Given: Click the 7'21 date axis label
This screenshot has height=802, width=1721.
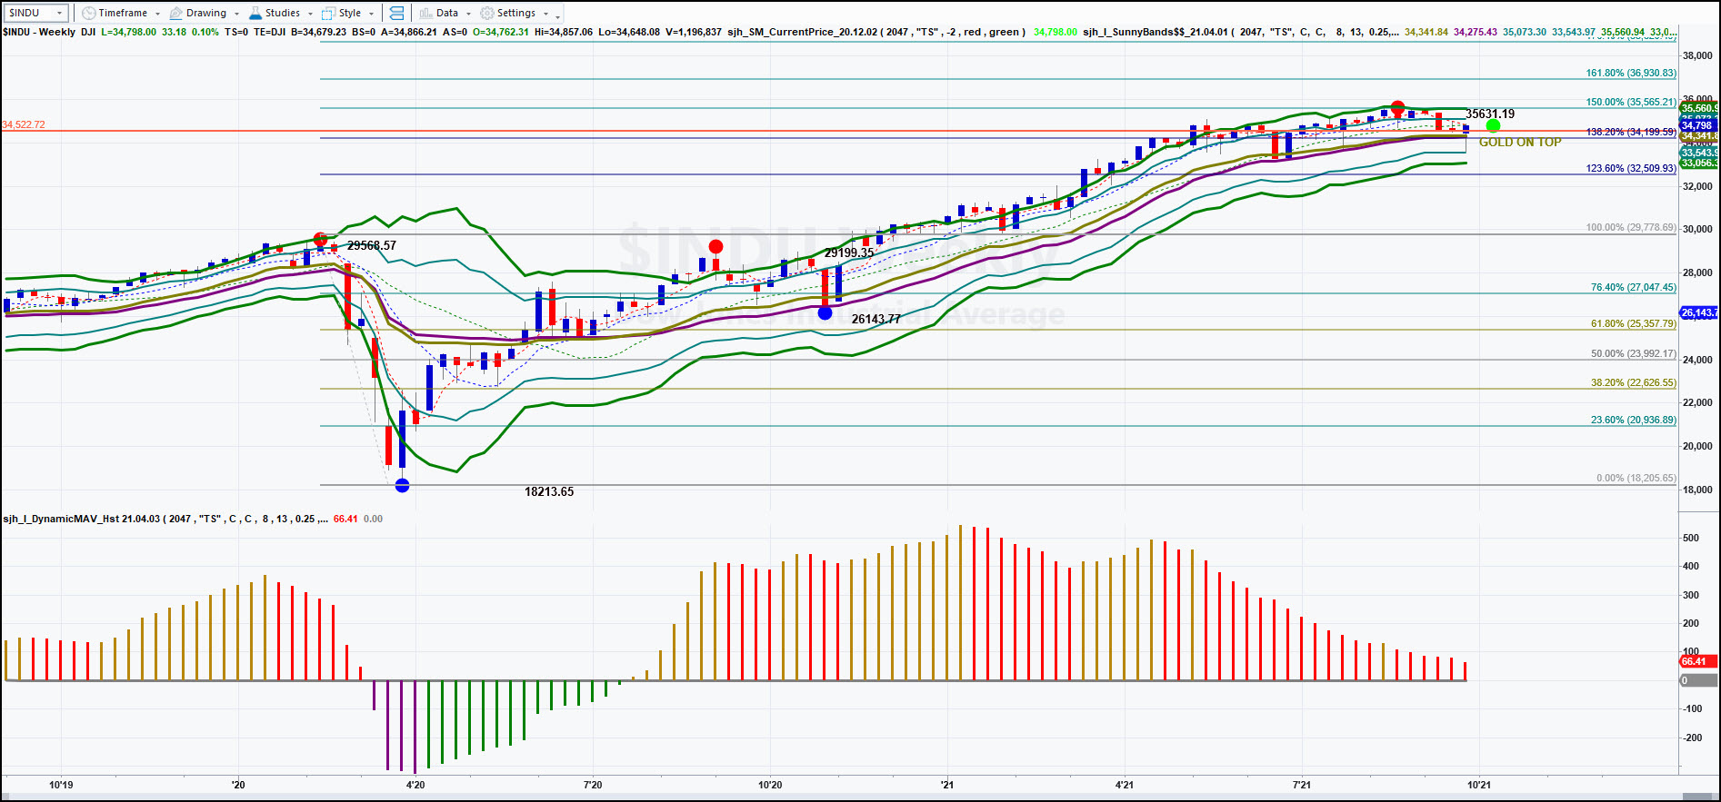Looking at the screenshot, I should 1301,785.
